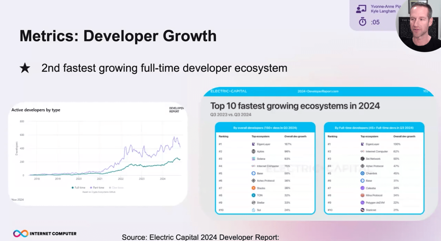Click Aztec Protocol logo in full-time developers table

[x=363, y=166]
